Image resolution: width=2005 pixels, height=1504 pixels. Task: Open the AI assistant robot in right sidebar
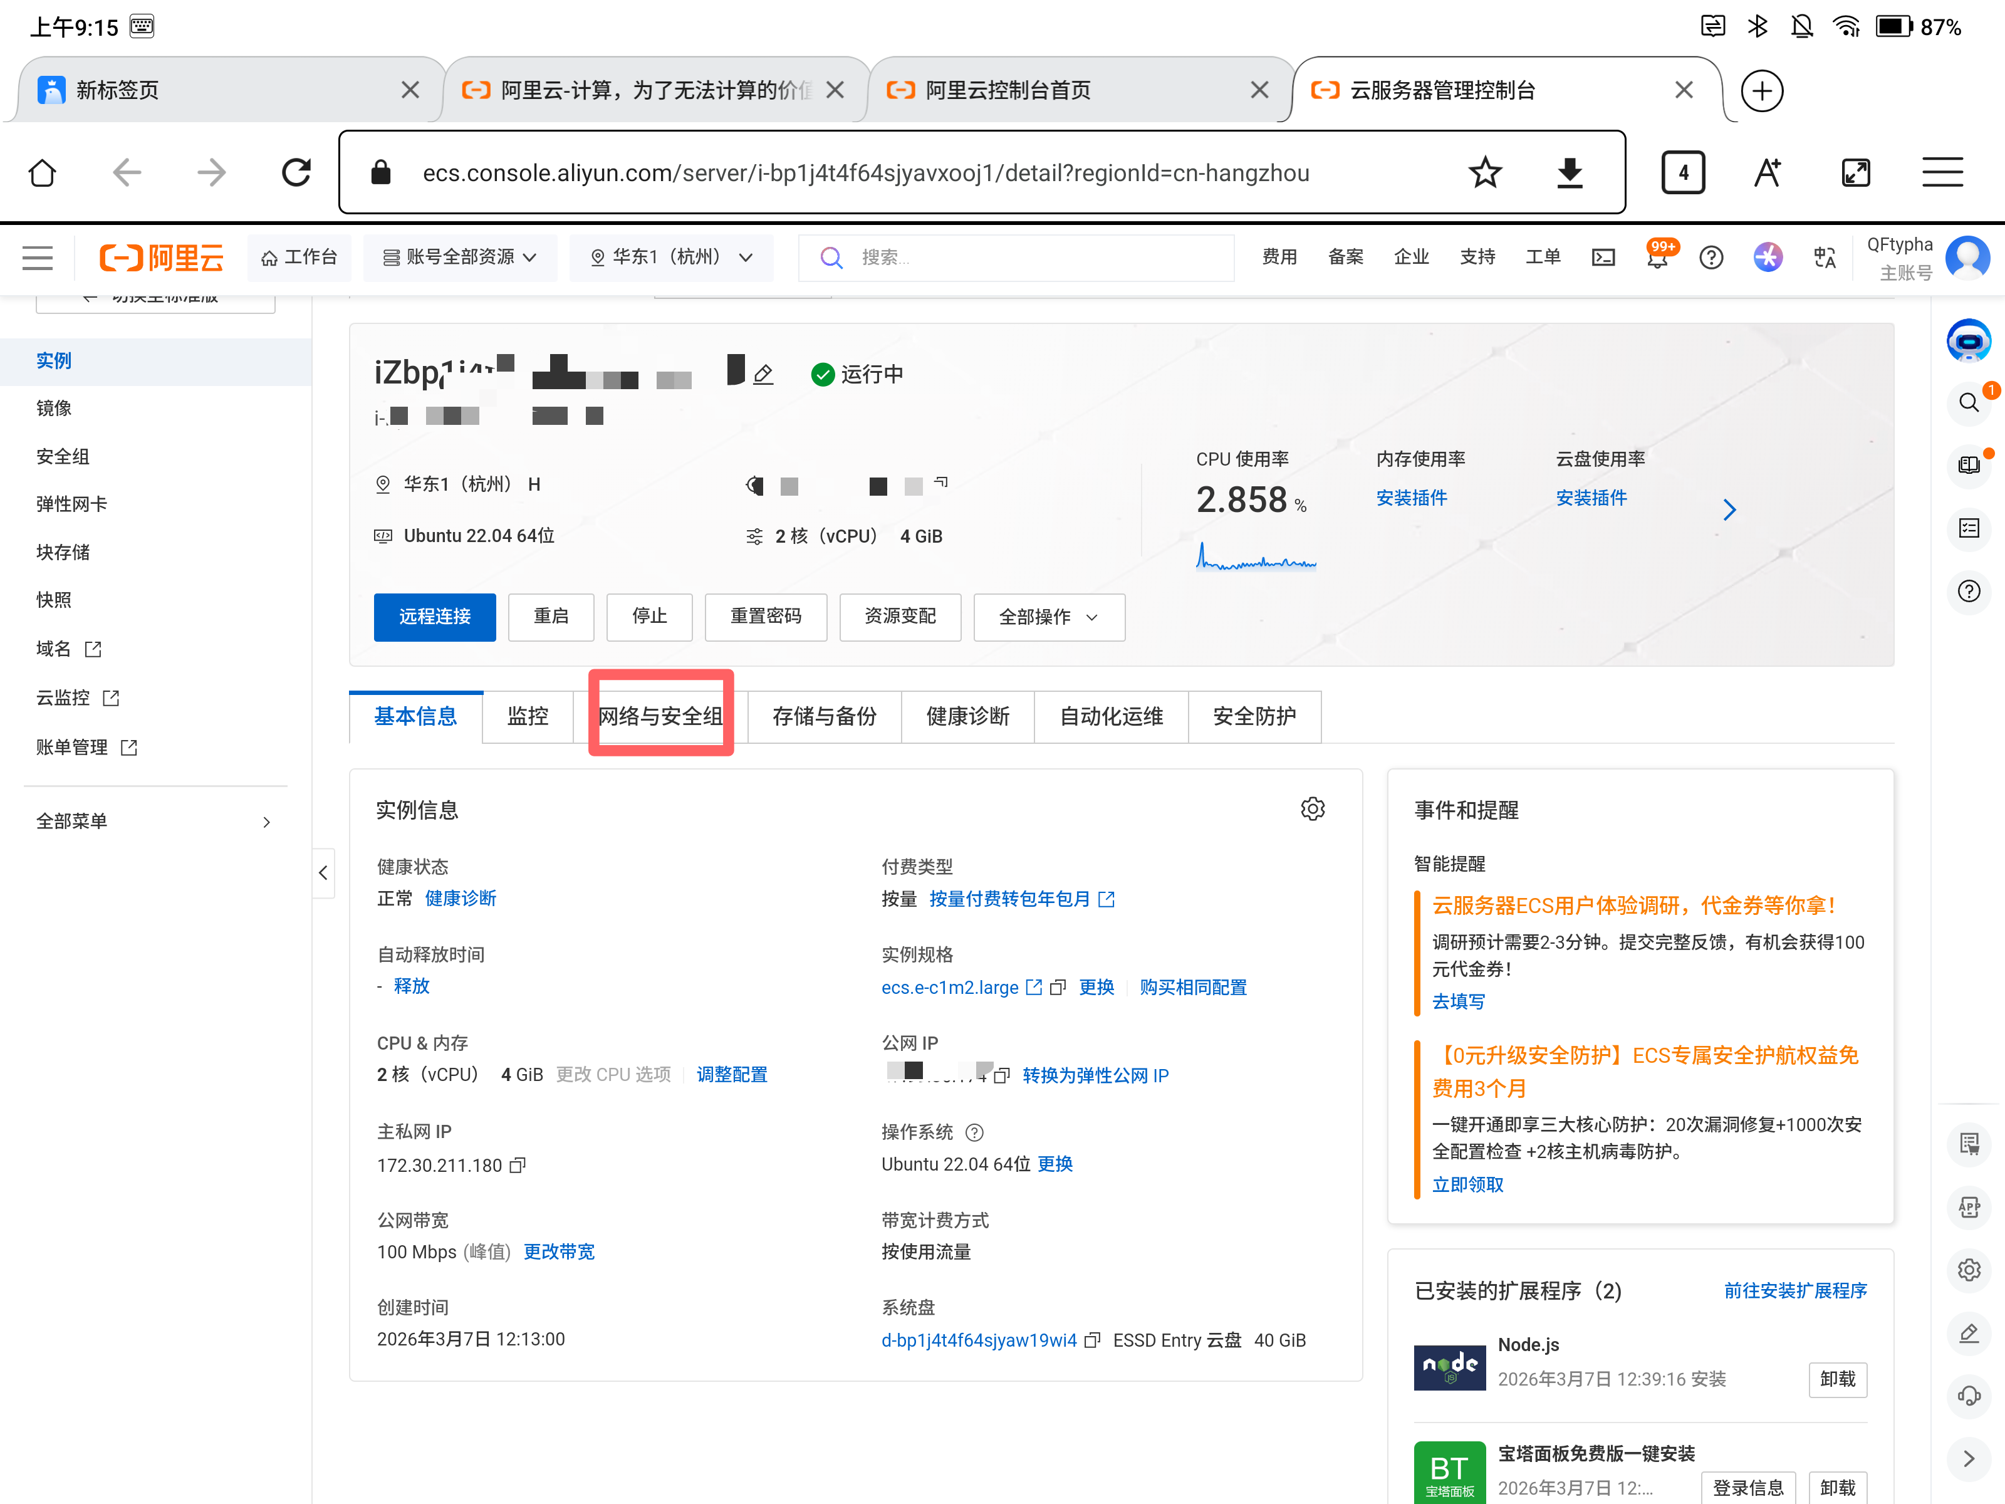pos(1969,341)
